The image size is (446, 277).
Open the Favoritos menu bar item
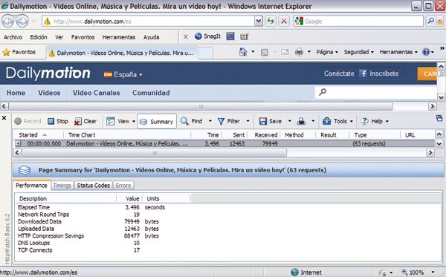[83, 37]
